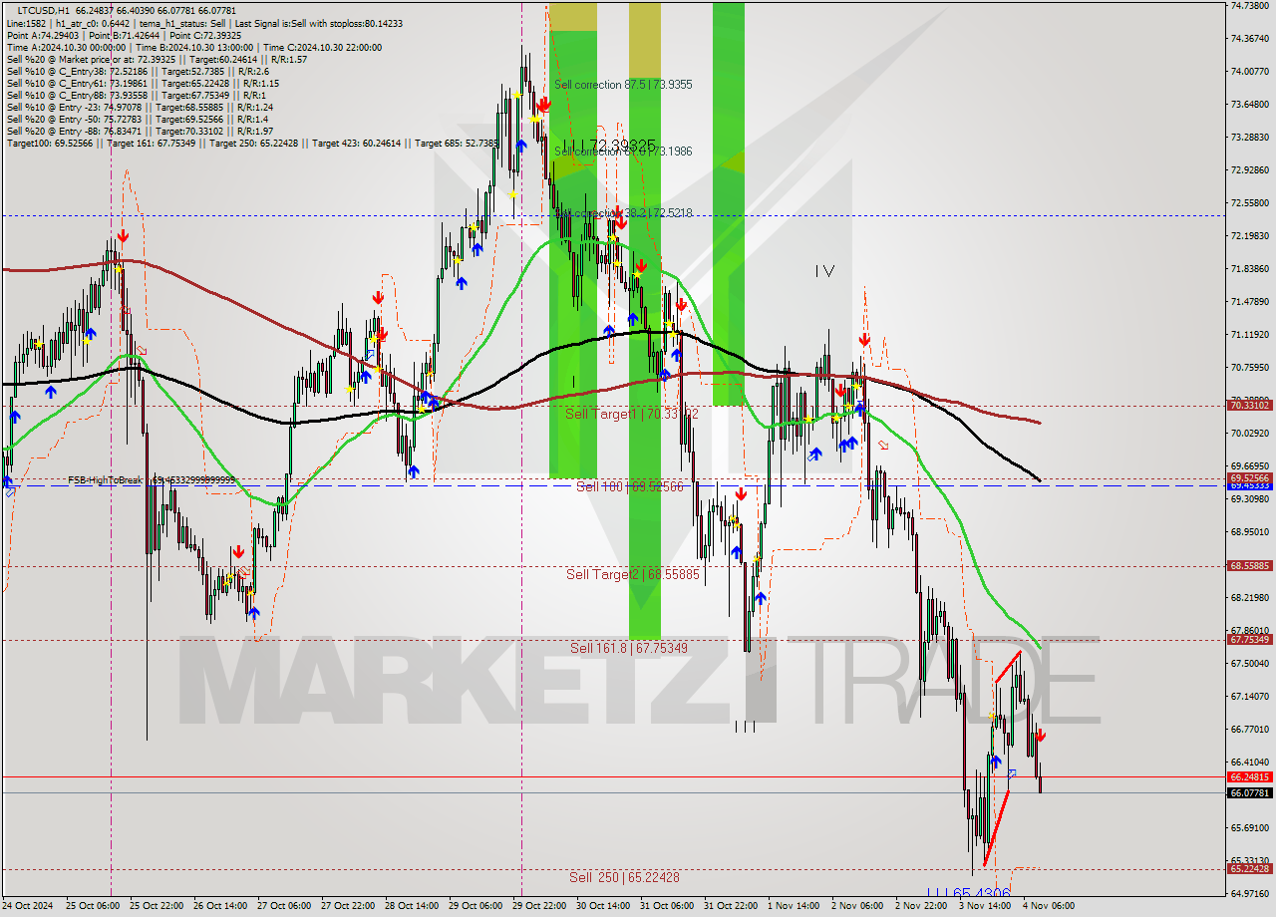Select the 'Sell %20 @ Entry -50' row
Image resolution: width=1276 pixels, height=917 pixels.
click(x=137, y=119)
